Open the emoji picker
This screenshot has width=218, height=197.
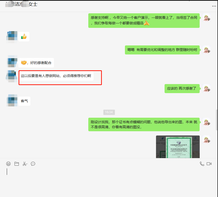pos(9,164)
